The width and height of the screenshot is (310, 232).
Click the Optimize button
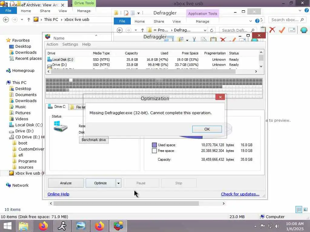click(101, 183)
